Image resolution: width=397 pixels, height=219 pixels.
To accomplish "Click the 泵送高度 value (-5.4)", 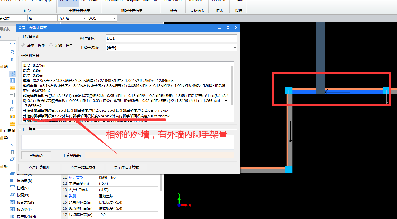I will click(103, 183).
